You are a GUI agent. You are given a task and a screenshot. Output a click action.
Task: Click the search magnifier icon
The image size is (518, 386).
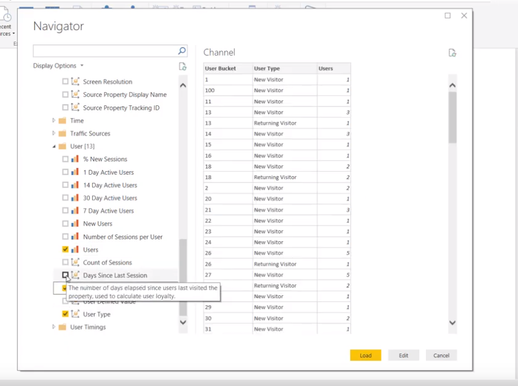point(182,51)
